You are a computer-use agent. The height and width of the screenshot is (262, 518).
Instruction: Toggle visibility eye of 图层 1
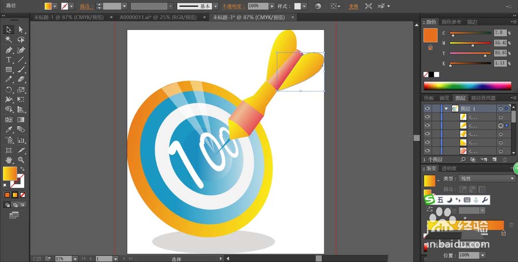(427, 108)
